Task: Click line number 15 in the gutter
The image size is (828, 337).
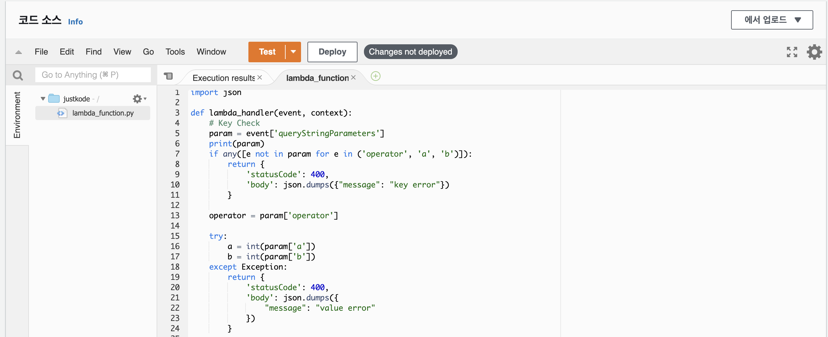Action: [x=175, y=236]
